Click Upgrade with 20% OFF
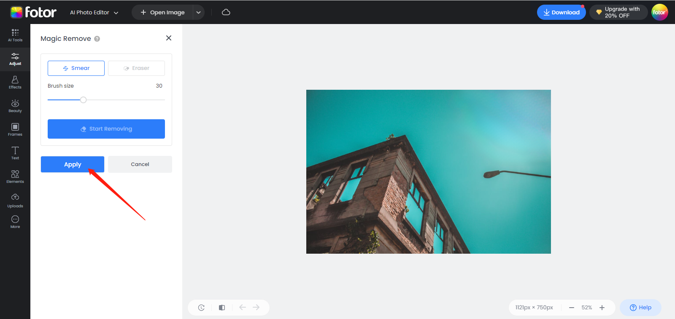The height and width of the screenshot is (319, 675). coord(618,12)
